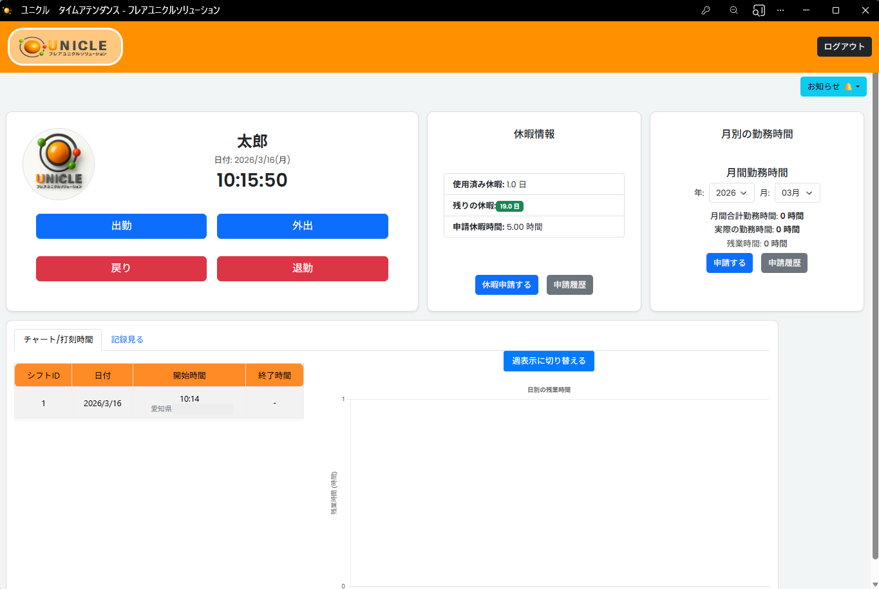Click 週表示に切り替える above the chart
This screenshot has height=589, width=879.
click(x=549, y=361)
